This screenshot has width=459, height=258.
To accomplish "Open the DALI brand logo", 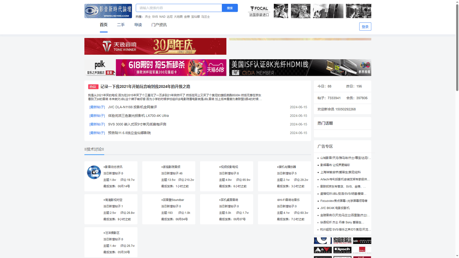I will 362,250.
